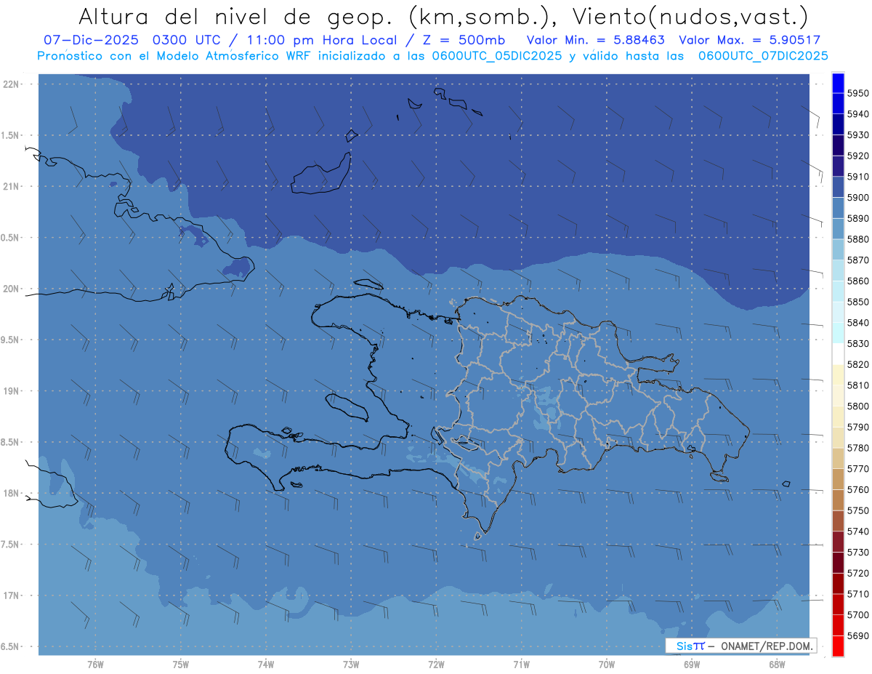Click the longitude label "73W"
The height and width of the screenshot is (674, 872).
pyautogui.click(x=351, y=665)
